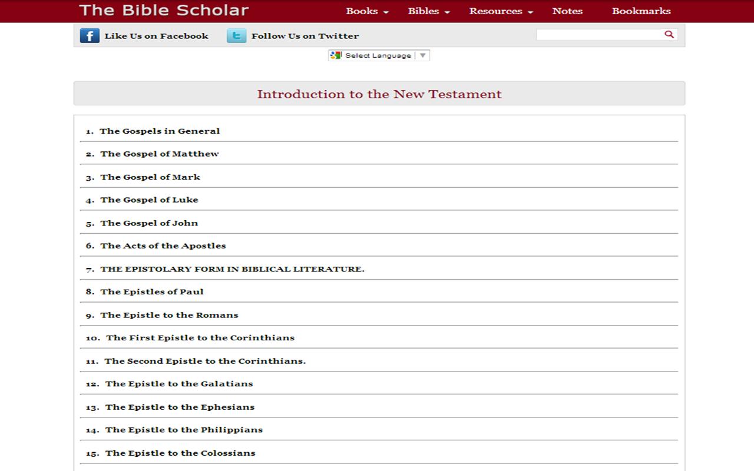Click the Google Translate logo icon

pos(336,55)
